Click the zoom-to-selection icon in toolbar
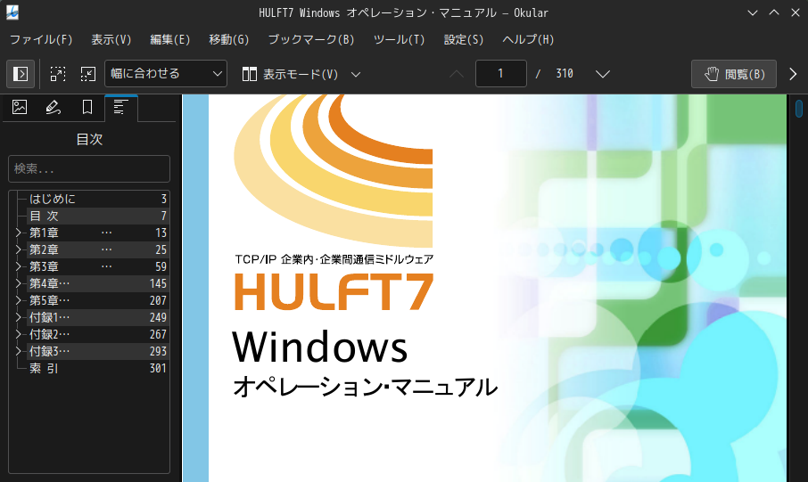808x482 pixels. (x=58, y=74)
